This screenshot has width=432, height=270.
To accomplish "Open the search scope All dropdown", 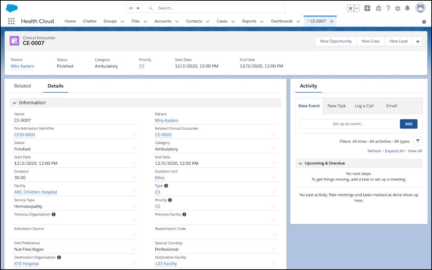I will click(x=134, y=8).
